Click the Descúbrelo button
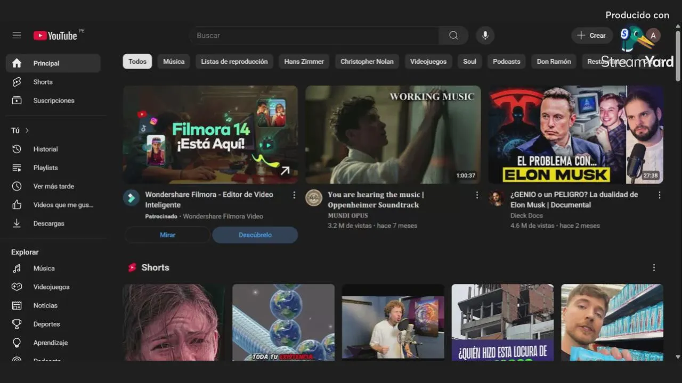 point(255,235)
